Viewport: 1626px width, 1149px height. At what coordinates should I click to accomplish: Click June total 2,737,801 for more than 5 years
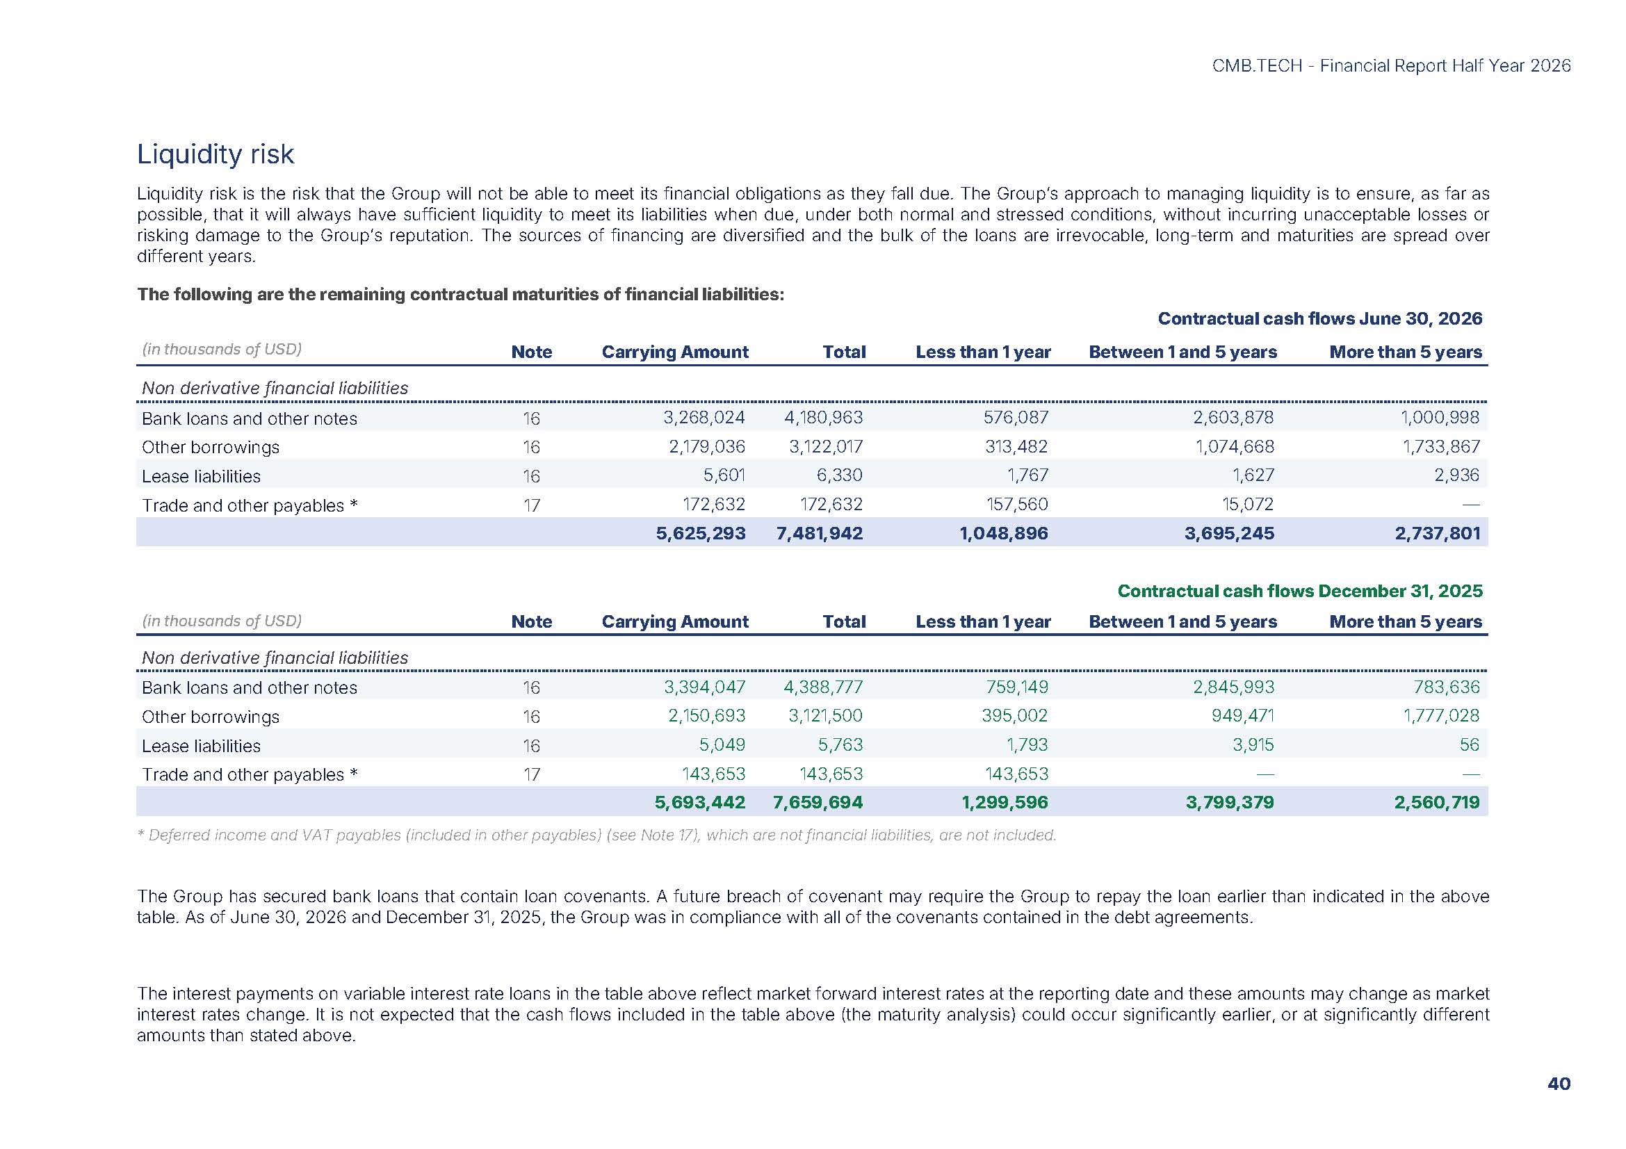[x=1438, y=533]
